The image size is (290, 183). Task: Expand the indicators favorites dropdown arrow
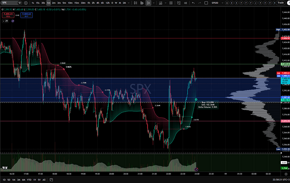pyautogui.click(x=166, y=3)
